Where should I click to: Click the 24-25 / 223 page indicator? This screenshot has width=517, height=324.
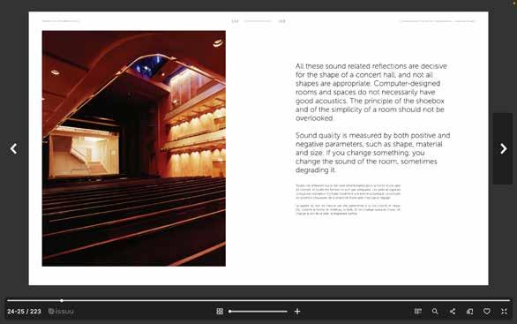(24, 311)
